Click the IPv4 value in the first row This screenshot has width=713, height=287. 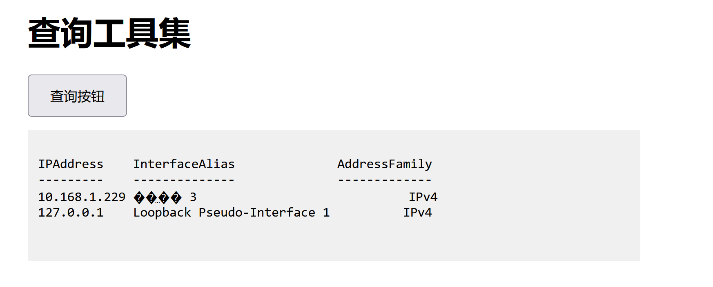tap(423, 197)
